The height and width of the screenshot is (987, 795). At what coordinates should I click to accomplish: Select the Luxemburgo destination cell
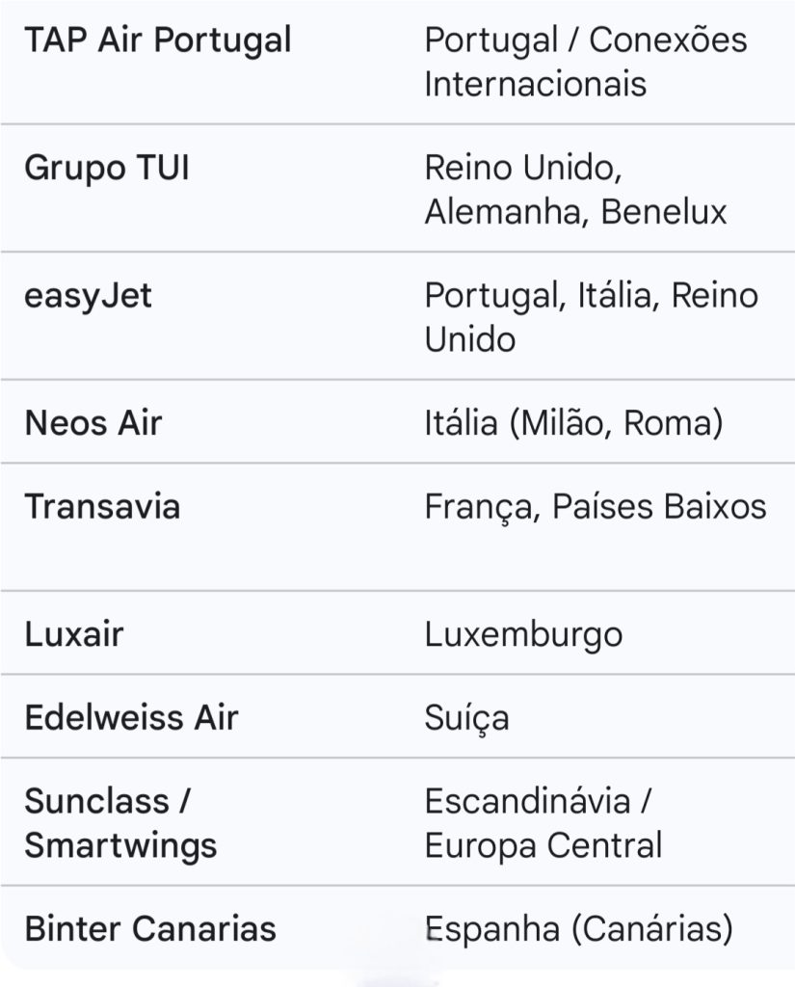[523, 634]
